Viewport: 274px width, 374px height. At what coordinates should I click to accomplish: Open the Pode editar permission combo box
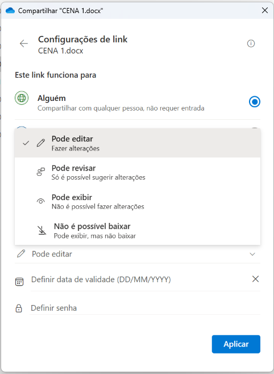138,254
